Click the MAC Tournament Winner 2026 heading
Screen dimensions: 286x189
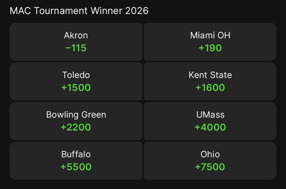point(79,11)
